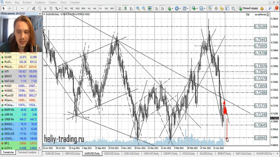Select the Crosshair tool

point(10,8)
